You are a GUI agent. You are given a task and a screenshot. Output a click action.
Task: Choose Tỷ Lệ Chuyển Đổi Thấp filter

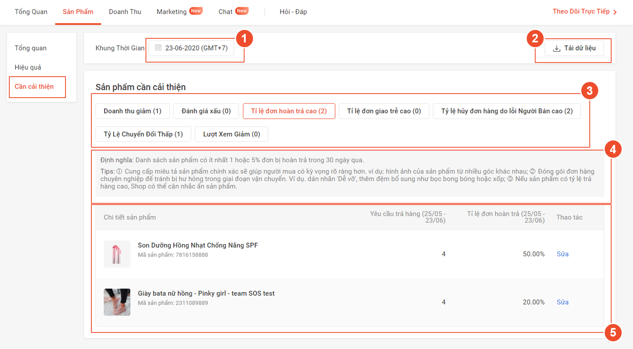point(143,134)
